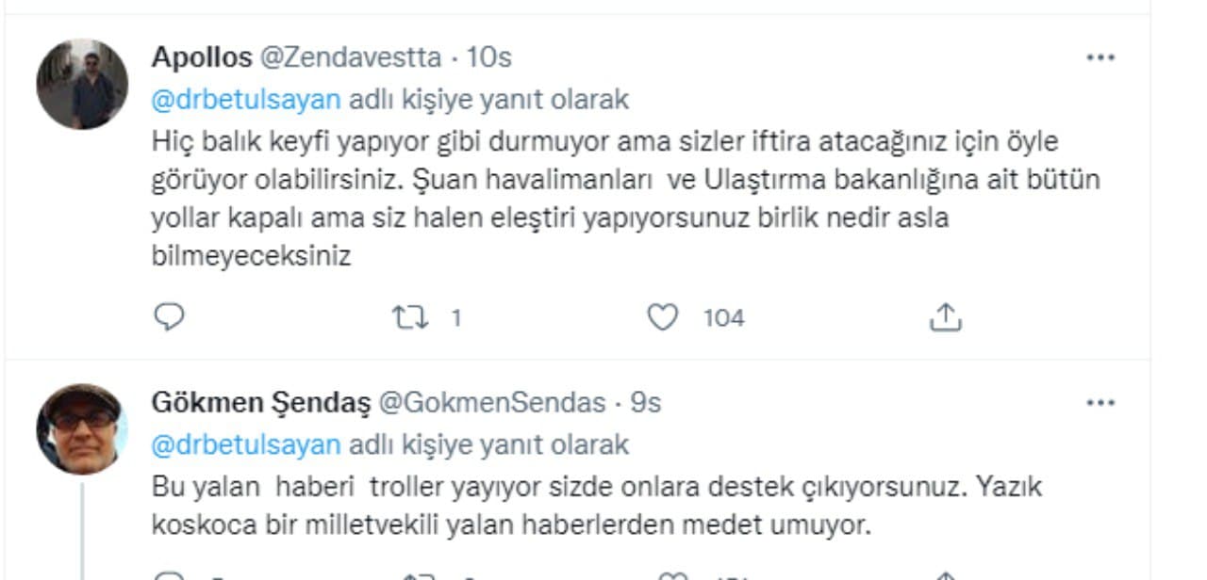1207x580 pixels.
Task: Open the Apollos profile picture
Action: [82, 84]
